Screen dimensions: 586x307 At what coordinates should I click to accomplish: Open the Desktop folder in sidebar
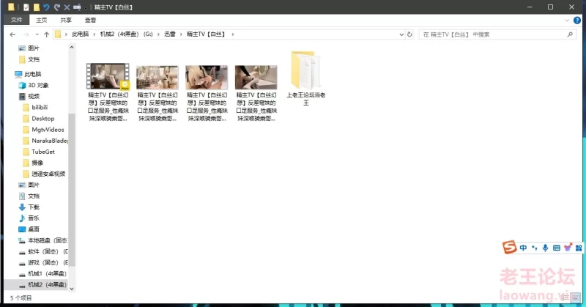(38, 119)
